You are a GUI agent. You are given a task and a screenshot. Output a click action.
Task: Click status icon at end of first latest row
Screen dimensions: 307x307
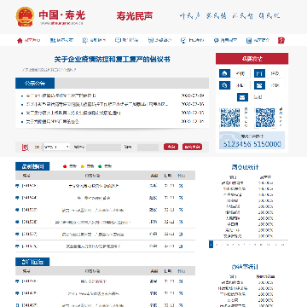pyautogui.click(x=181, y=186)
